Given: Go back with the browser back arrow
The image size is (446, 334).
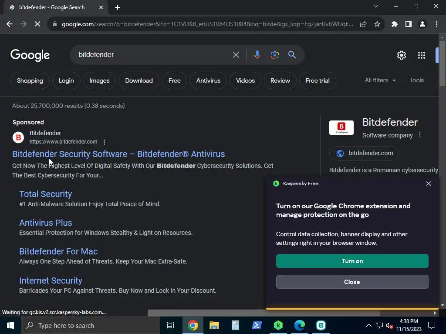Looking at the screenshot, I should pyautogui.click(x=10, y=24).
